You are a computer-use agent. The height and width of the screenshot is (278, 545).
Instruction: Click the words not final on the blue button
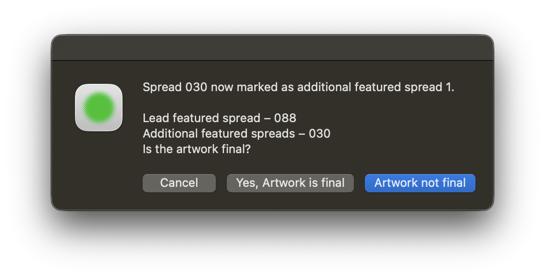click(447, 183)
